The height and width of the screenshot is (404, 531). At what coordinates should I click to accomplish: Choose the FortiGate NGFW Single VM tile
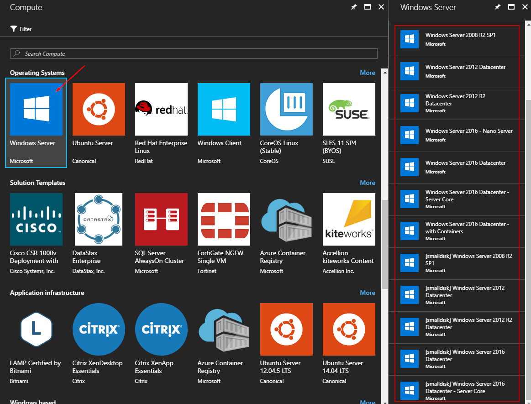224,234
